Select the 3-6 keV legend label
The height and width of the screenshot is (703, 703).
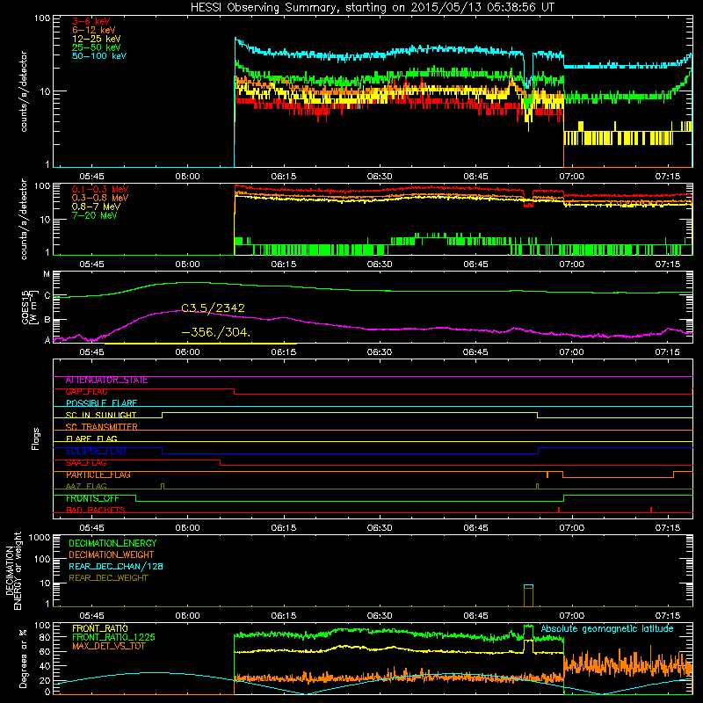tap(91, 21)
